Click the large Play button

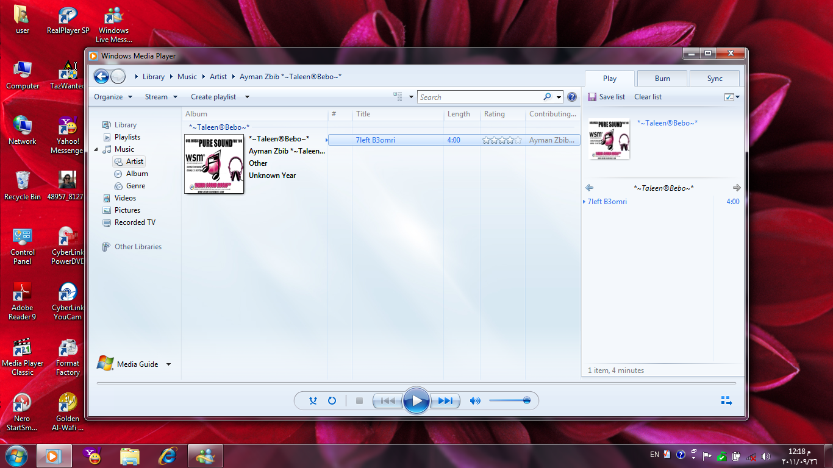point(416,400)
